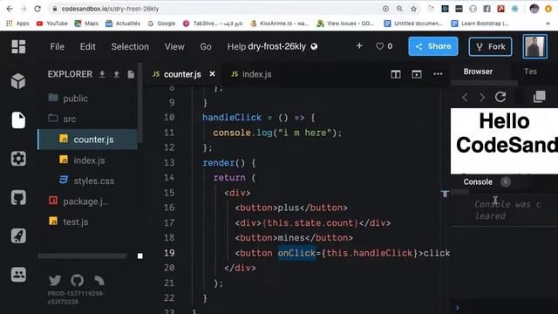Click the Twitter icon in sidebar footer
This screenshot has height=314, width=558.
click(55, 280)
